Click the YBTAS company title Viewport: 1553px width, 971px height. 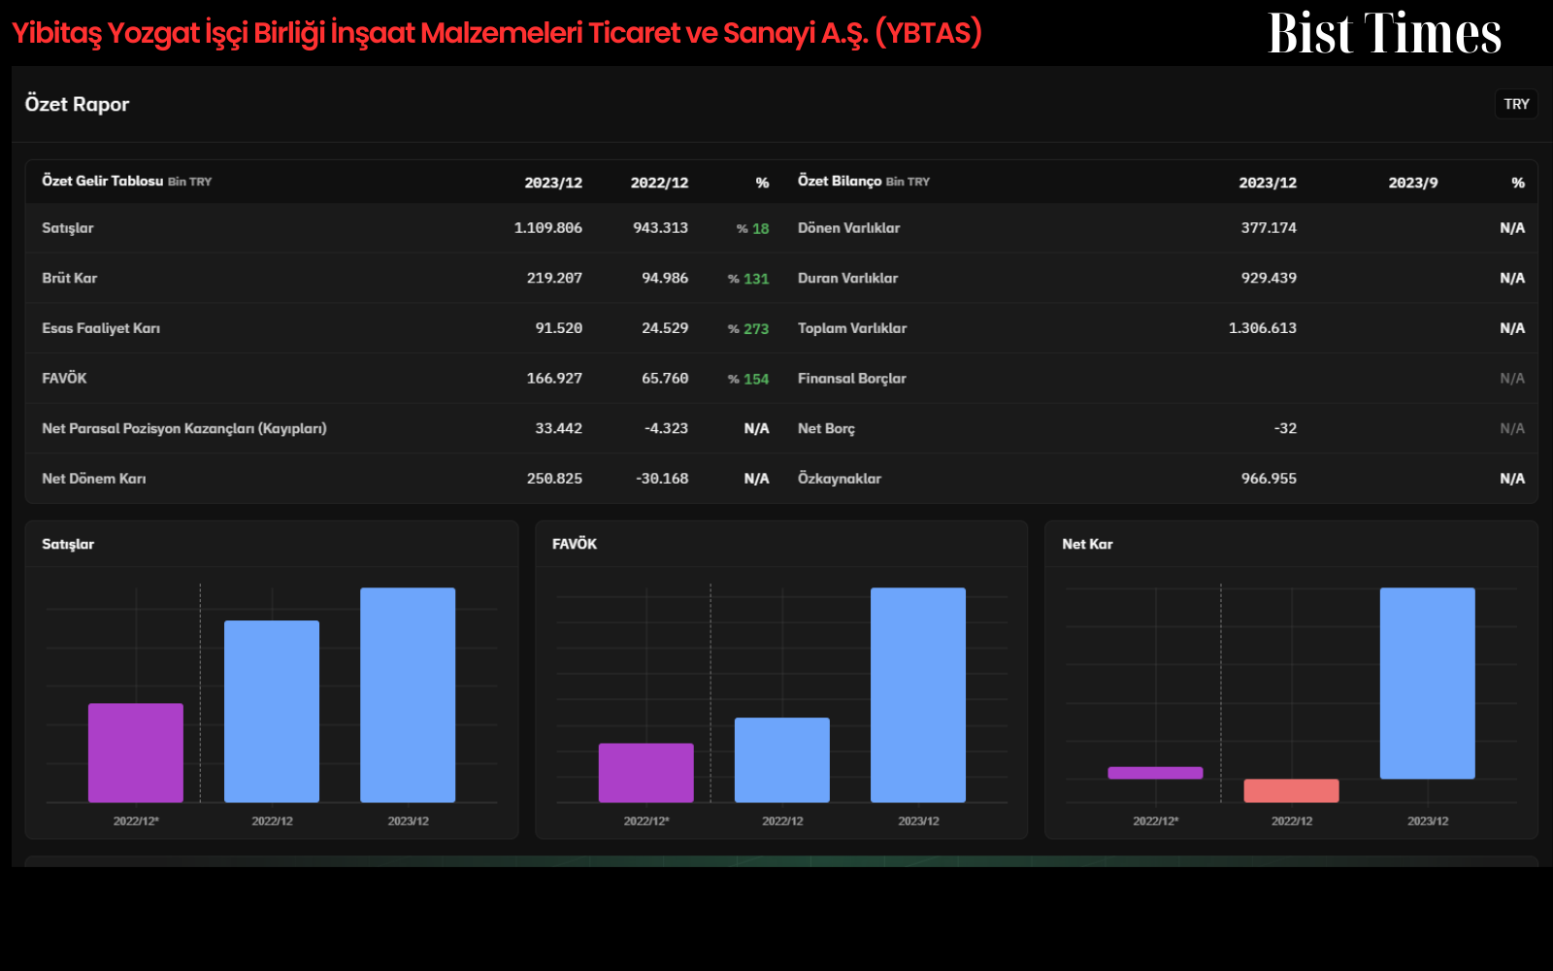click(x=497, y=33)
